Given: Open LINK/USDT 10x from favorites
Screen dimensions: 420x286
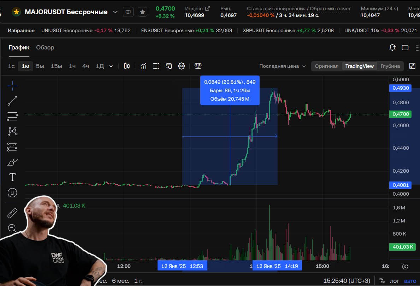Looking at the screenshot, I should coord(381,30).
